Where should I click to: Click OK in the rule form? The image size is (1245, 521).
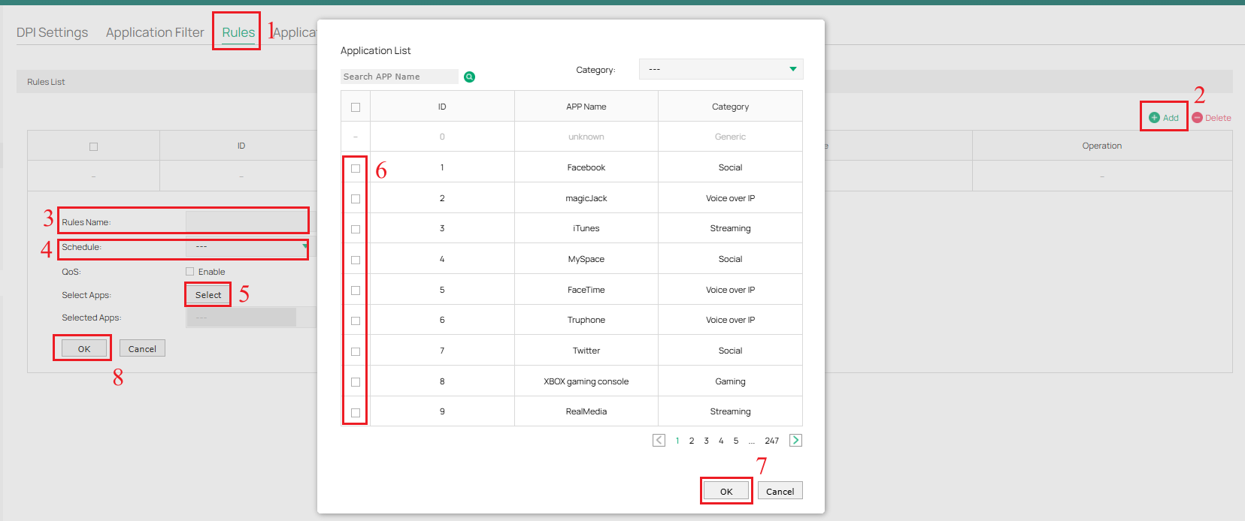[84, 348]
